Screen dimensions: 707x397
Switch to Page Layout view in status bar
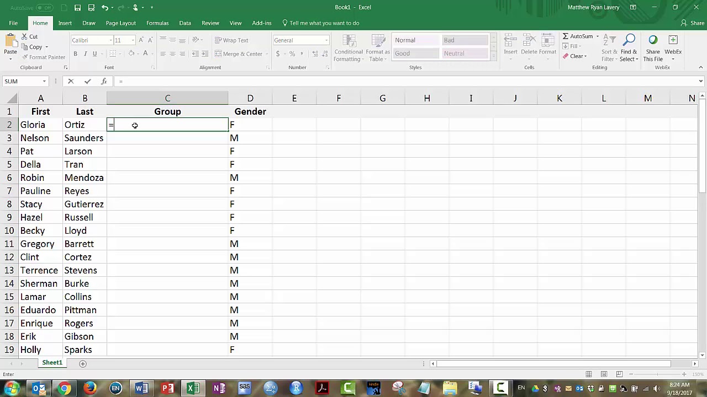pos(604,374)
